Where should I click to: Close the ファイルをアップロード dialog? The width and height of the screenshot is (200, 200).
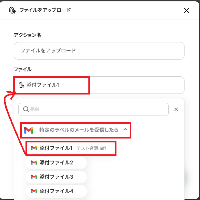(x=186, y=10)
